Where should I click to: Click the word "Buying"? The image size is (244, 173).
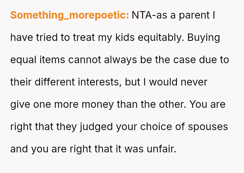pos(204,38)
